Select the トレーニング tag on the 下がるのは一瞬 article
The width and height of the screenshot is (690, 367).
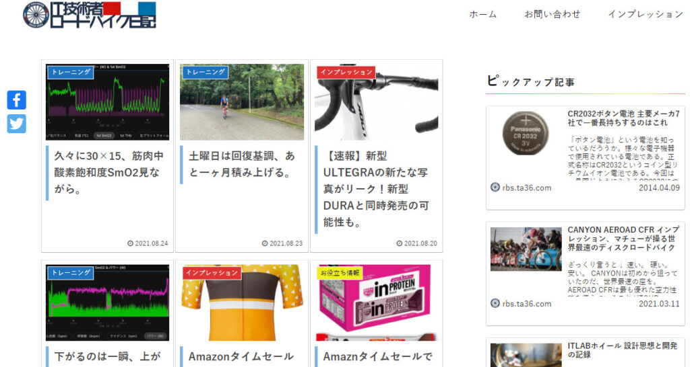[x=70, y=273]
